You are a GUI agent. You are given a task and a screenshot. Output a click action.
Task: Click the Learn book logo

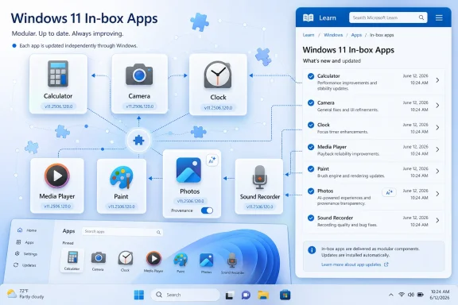tap(309, 17)
